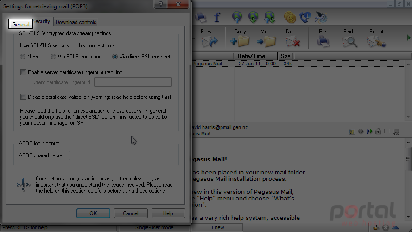This screenshot has width=412, height=232.
Task: Click the message list scroll down arrow
Action: point(408,117)
